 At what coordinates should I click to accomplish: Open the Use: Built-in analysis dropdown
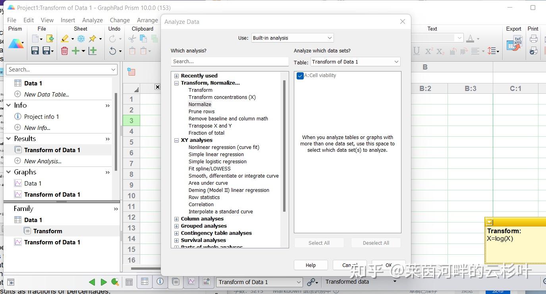[x=293, y=38]
